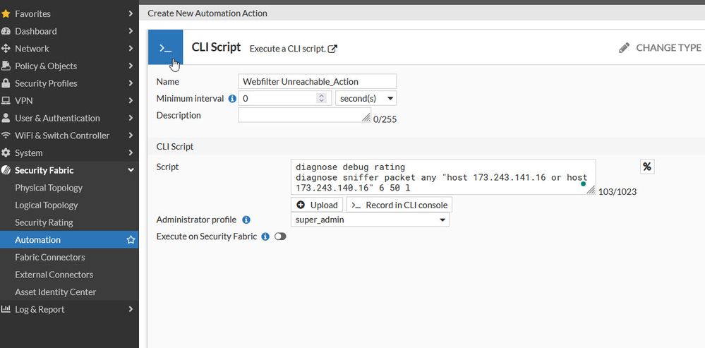The height and width of the screenshot is (348, 705).
Task: Open Fabric Connectors in sidebar
Action: [x=50, y=257]
